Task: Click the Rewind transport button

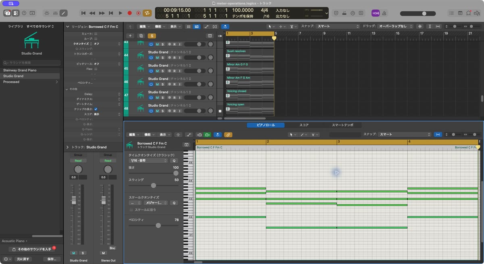Action: (92, 13)
